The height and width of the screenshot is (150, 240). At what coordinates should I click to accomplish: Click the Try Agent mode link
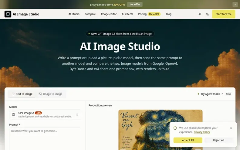click(210, 94)
